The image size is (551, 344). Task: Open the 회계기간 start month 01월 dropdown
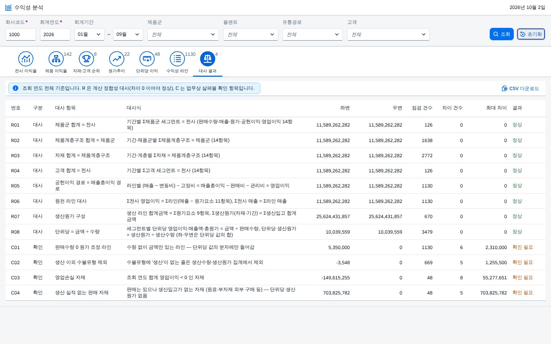click(x=90, y=34)
